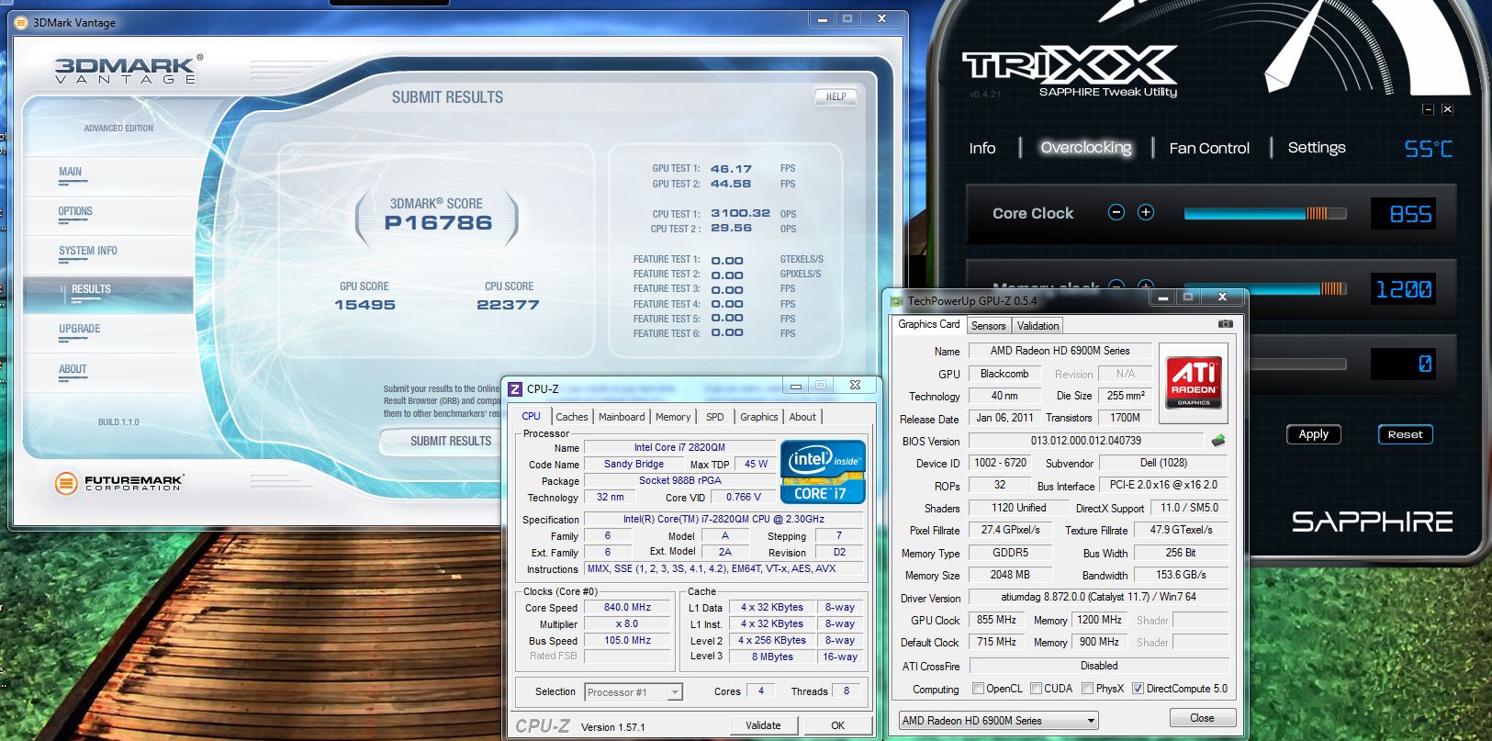Image resolution: width=1492 pixels, height=741 pixels.
Task: Open the Processor #1 selection dropdown
Action: tap(634, 692)
